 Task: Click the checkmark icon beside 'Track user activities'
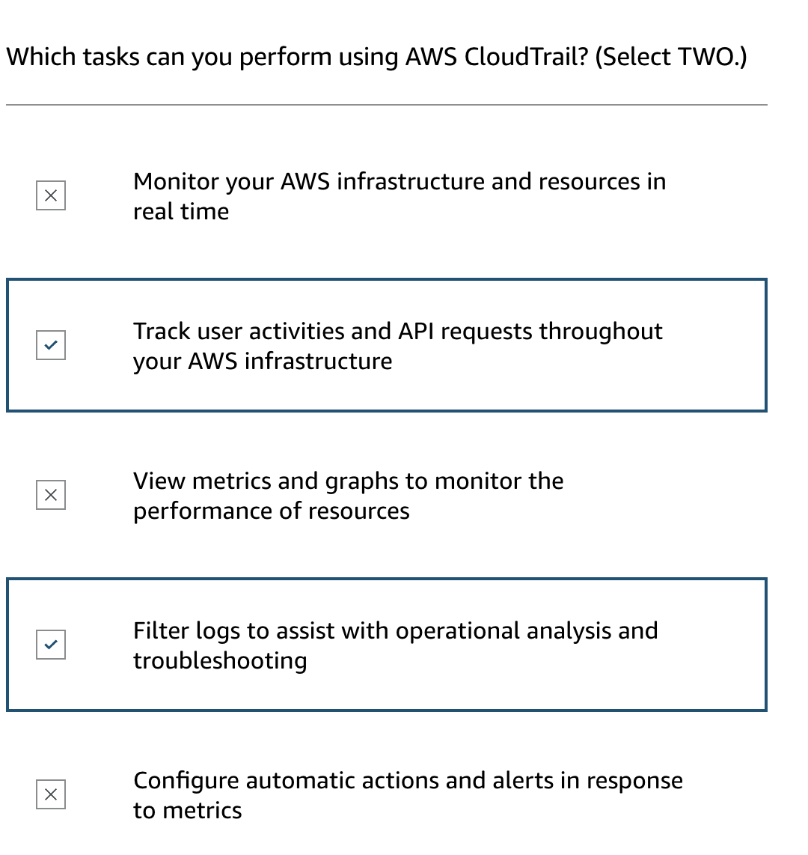(51, 345)
